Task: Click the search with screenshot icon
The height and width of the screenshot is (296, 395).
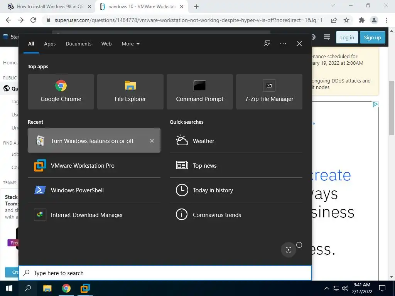Action: tap(289, 250)
